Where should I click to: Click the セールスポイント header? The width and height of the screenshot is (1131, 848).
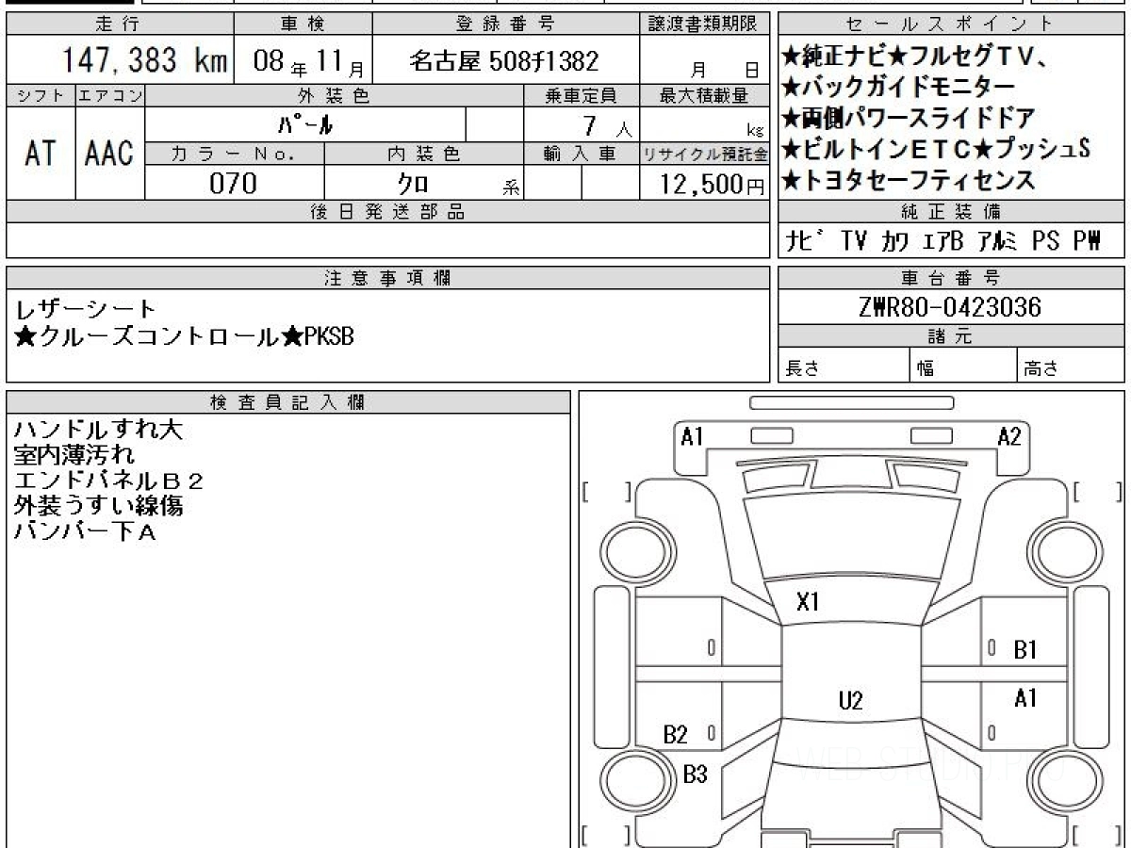coord(951,24)
